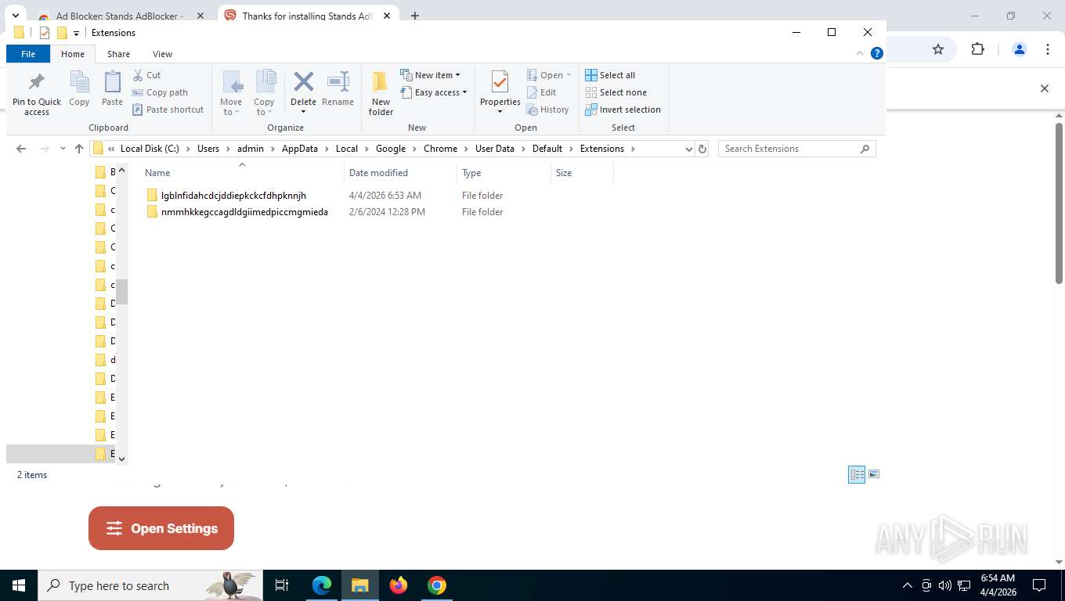Click the Chrome breadcrumb segment
This screenshot has width=1065, height=601.
point(440,149)
